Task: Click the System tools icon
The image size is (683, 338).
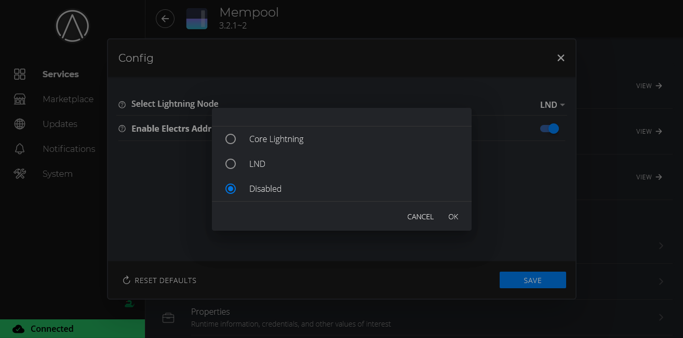Action: pyautogui.click(x=20, y=174)
